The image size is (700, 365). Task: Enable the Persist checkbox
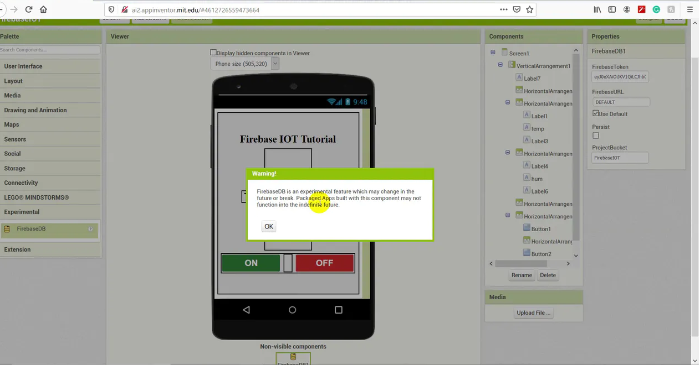click(x=596, y=135)
